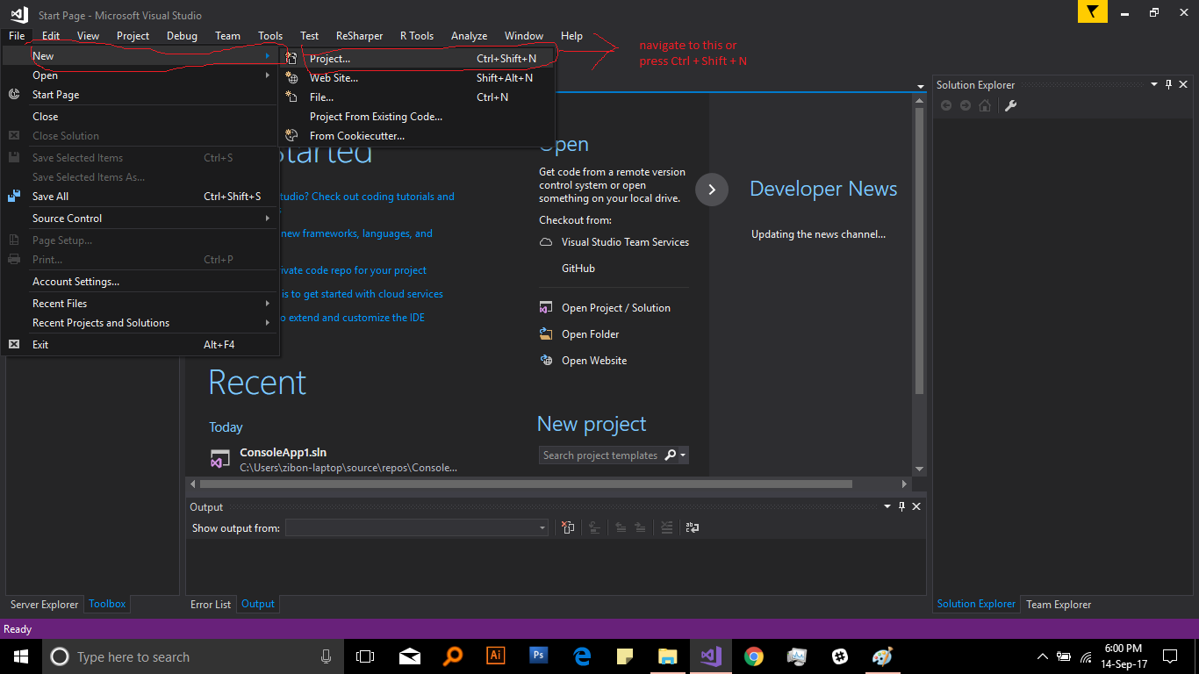Switch to the Team Explorer tab
The width and height of the screenshot is (1199, 674).
(1059, 604)
